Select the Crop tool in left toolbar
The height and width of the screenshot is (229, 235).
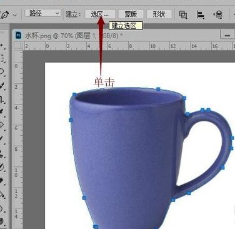click(x=2, y=99)
